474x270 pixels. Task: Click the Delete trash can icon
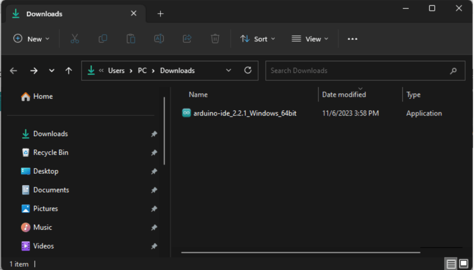tap(215, 39)
